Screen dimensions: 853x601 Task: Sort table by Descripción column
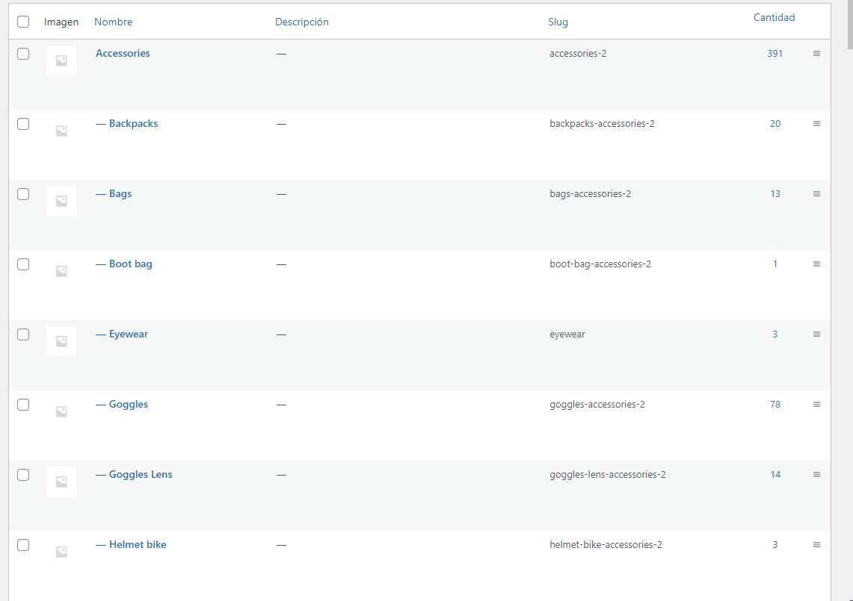tap(302, 22)
